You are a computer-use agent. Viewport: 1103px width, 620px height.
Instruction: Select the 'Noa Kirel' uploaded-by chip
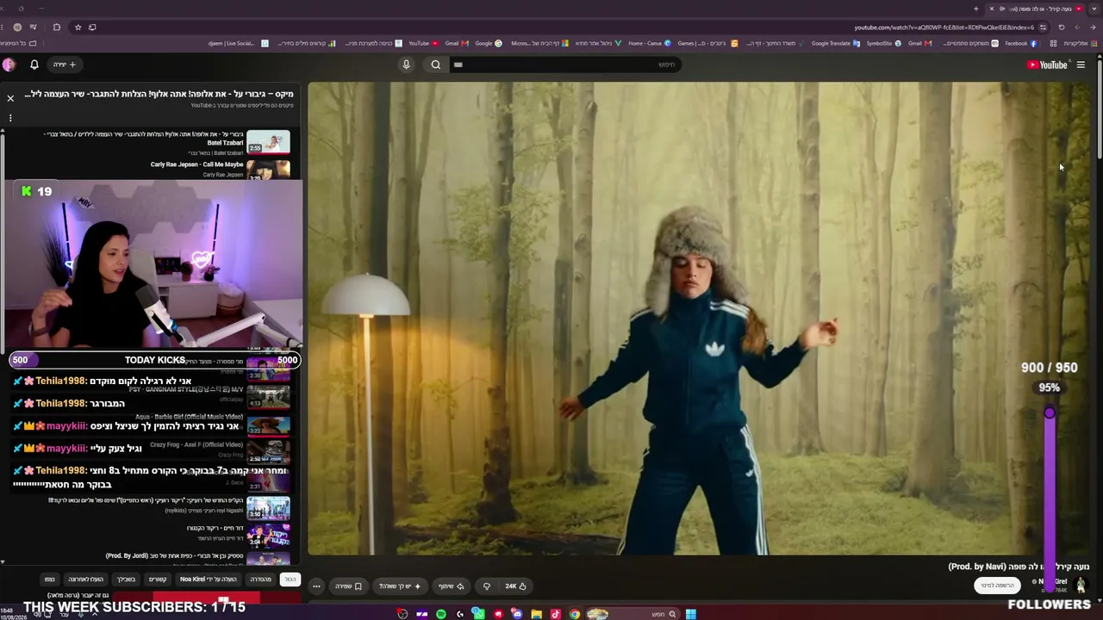click(208, 580)
